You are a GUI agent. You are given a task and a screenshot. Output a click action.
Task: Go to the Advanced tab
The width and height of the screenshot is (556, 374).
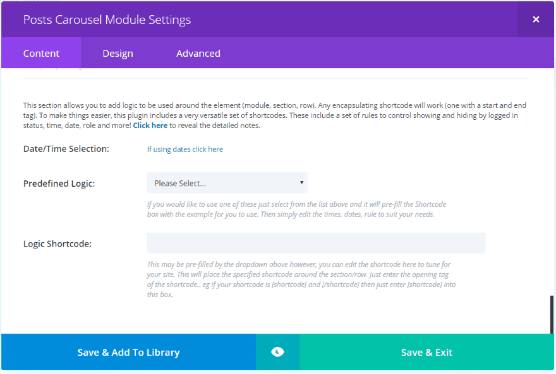[x=198, y=53]
